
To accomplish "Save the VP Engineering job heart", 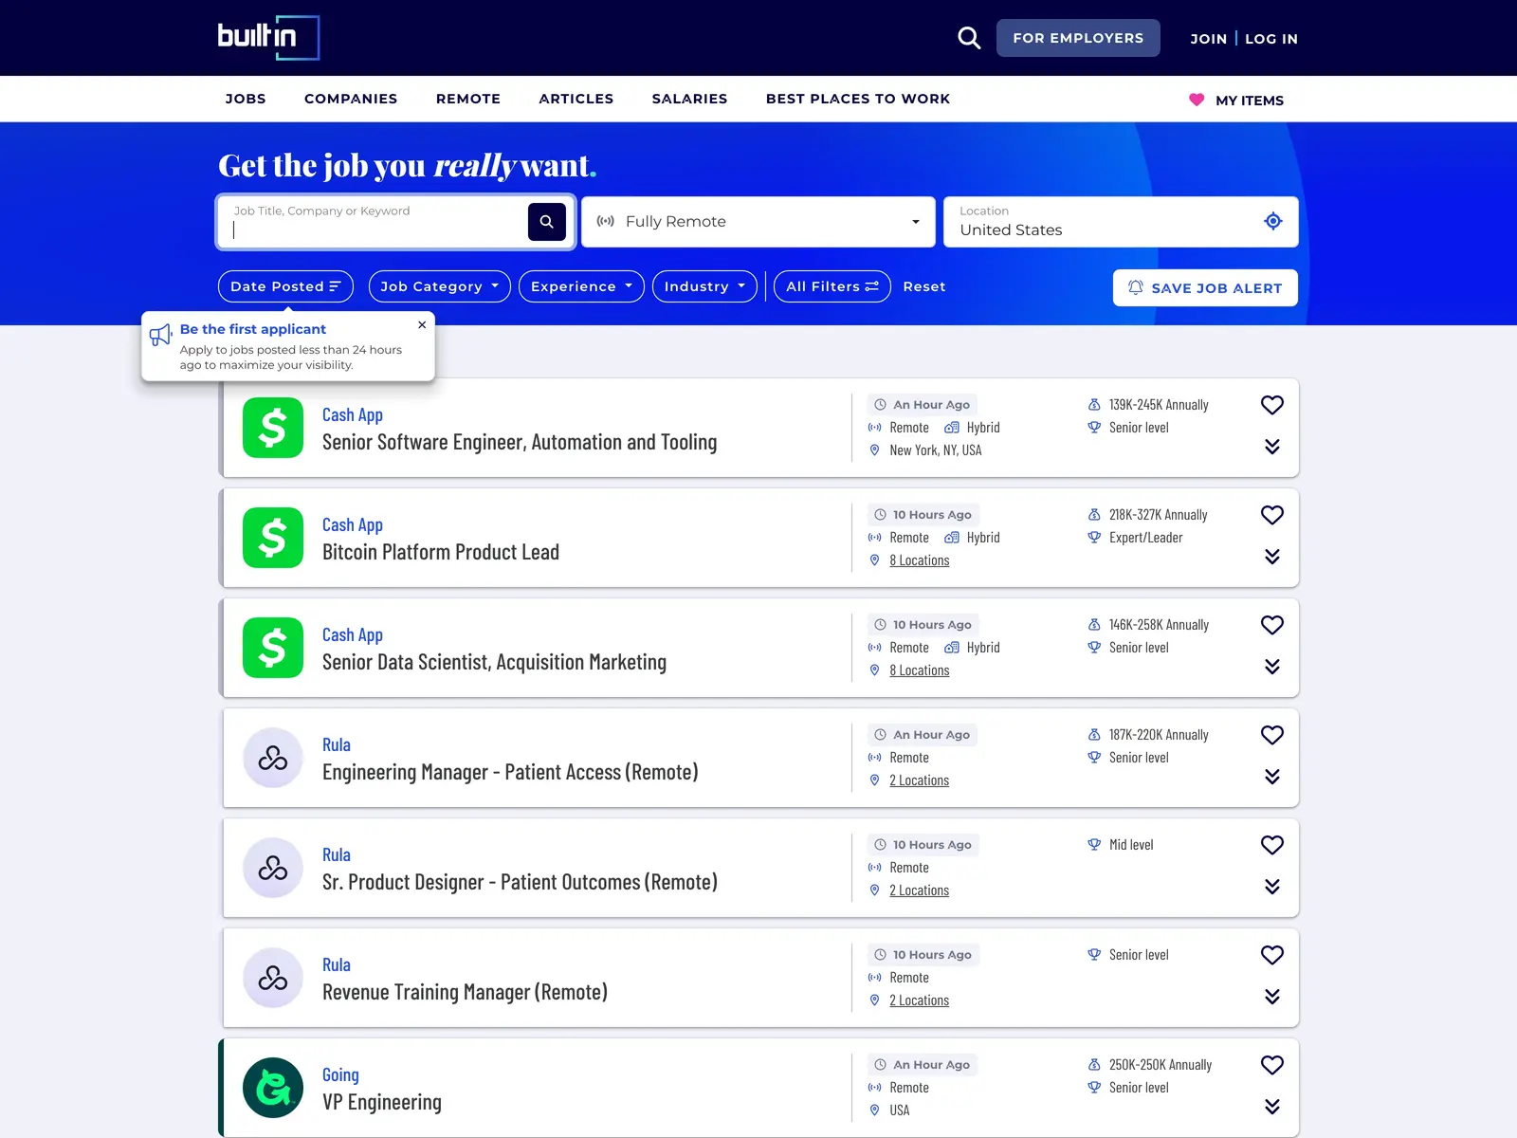I will point(1272,1065).
